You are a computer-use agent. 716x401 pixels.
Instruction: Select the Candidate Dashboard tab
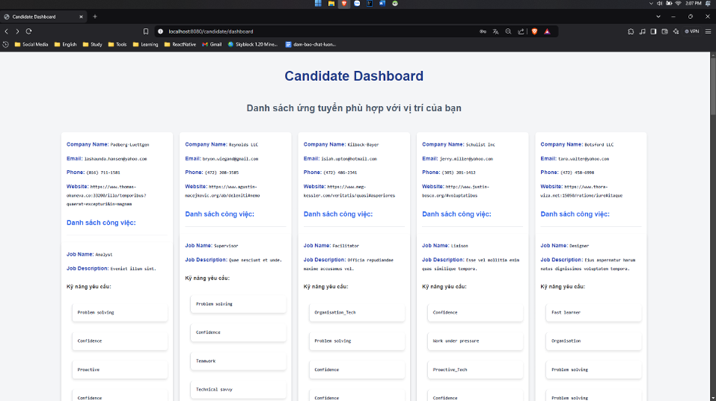(43, 17)
